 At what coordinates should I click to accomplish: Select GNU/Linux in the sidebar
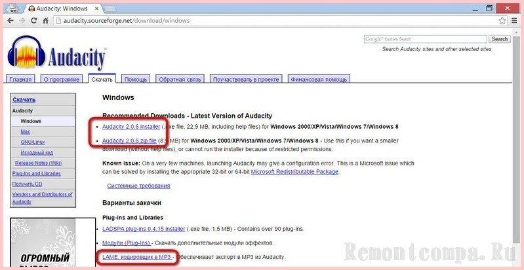[32, 142]
